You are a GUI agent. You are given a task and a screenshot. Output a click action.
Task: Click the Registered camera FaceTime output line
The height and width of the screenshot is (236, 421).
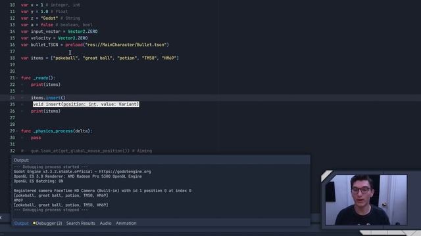tap(103, 191)
